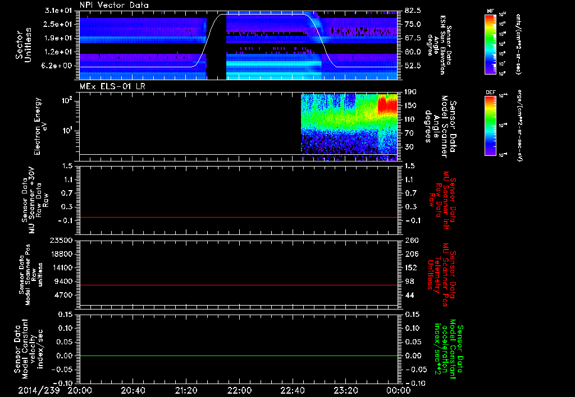The image size is (575, 397).
Task: Click the red high-flux patch in the ELS spectrogram
Action: [x=387, y=105]
